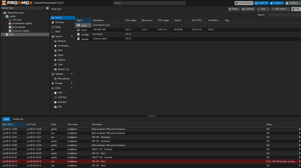Select local (apollo) storage in tree

pyautogui.click(x=19, y=27)
